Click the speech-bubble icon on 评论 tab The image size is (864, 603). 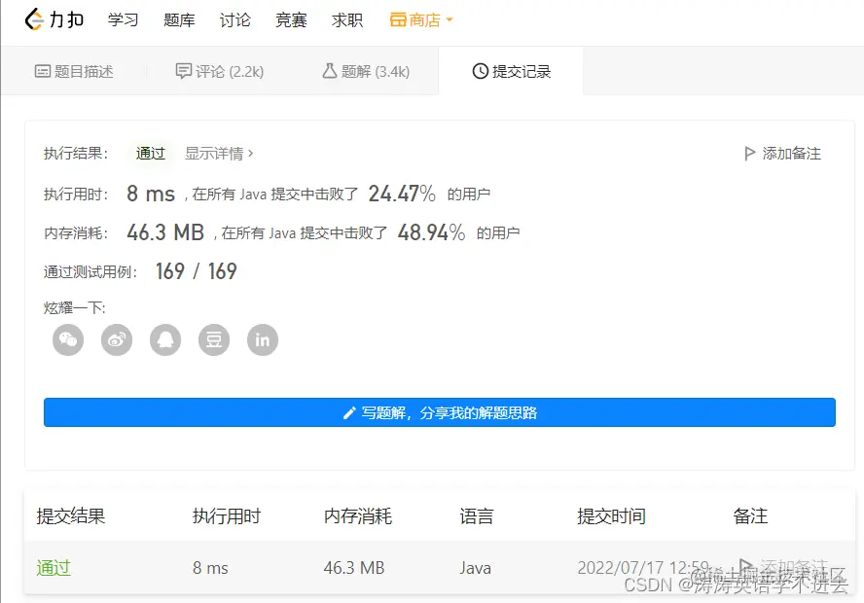point(186,69)
